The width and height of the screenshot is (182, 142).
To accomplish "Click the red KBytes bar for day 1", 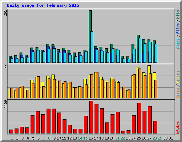I will point(11,132).
